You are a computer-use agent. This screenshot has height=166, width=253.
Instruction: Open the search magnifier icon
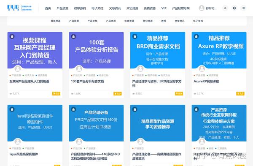[x=225, y=8]
